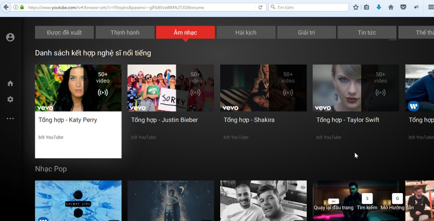The width and height of the screenshot is (434, 221).
Task: Open more options dots in sidebar
Action: tap(10, 118)
